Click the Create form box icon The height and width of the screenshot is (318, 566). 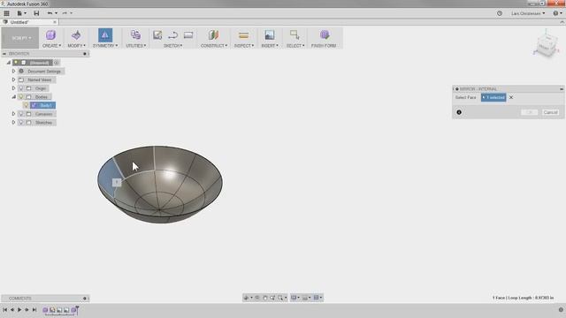pos(51,35)
